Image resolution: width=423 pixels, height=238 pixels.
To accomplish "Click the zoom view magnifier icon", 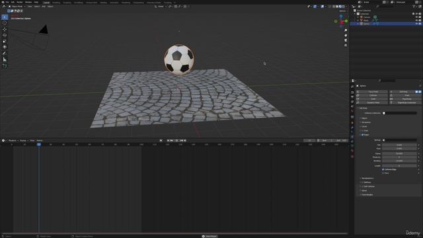I will click(x=346, y=30).
